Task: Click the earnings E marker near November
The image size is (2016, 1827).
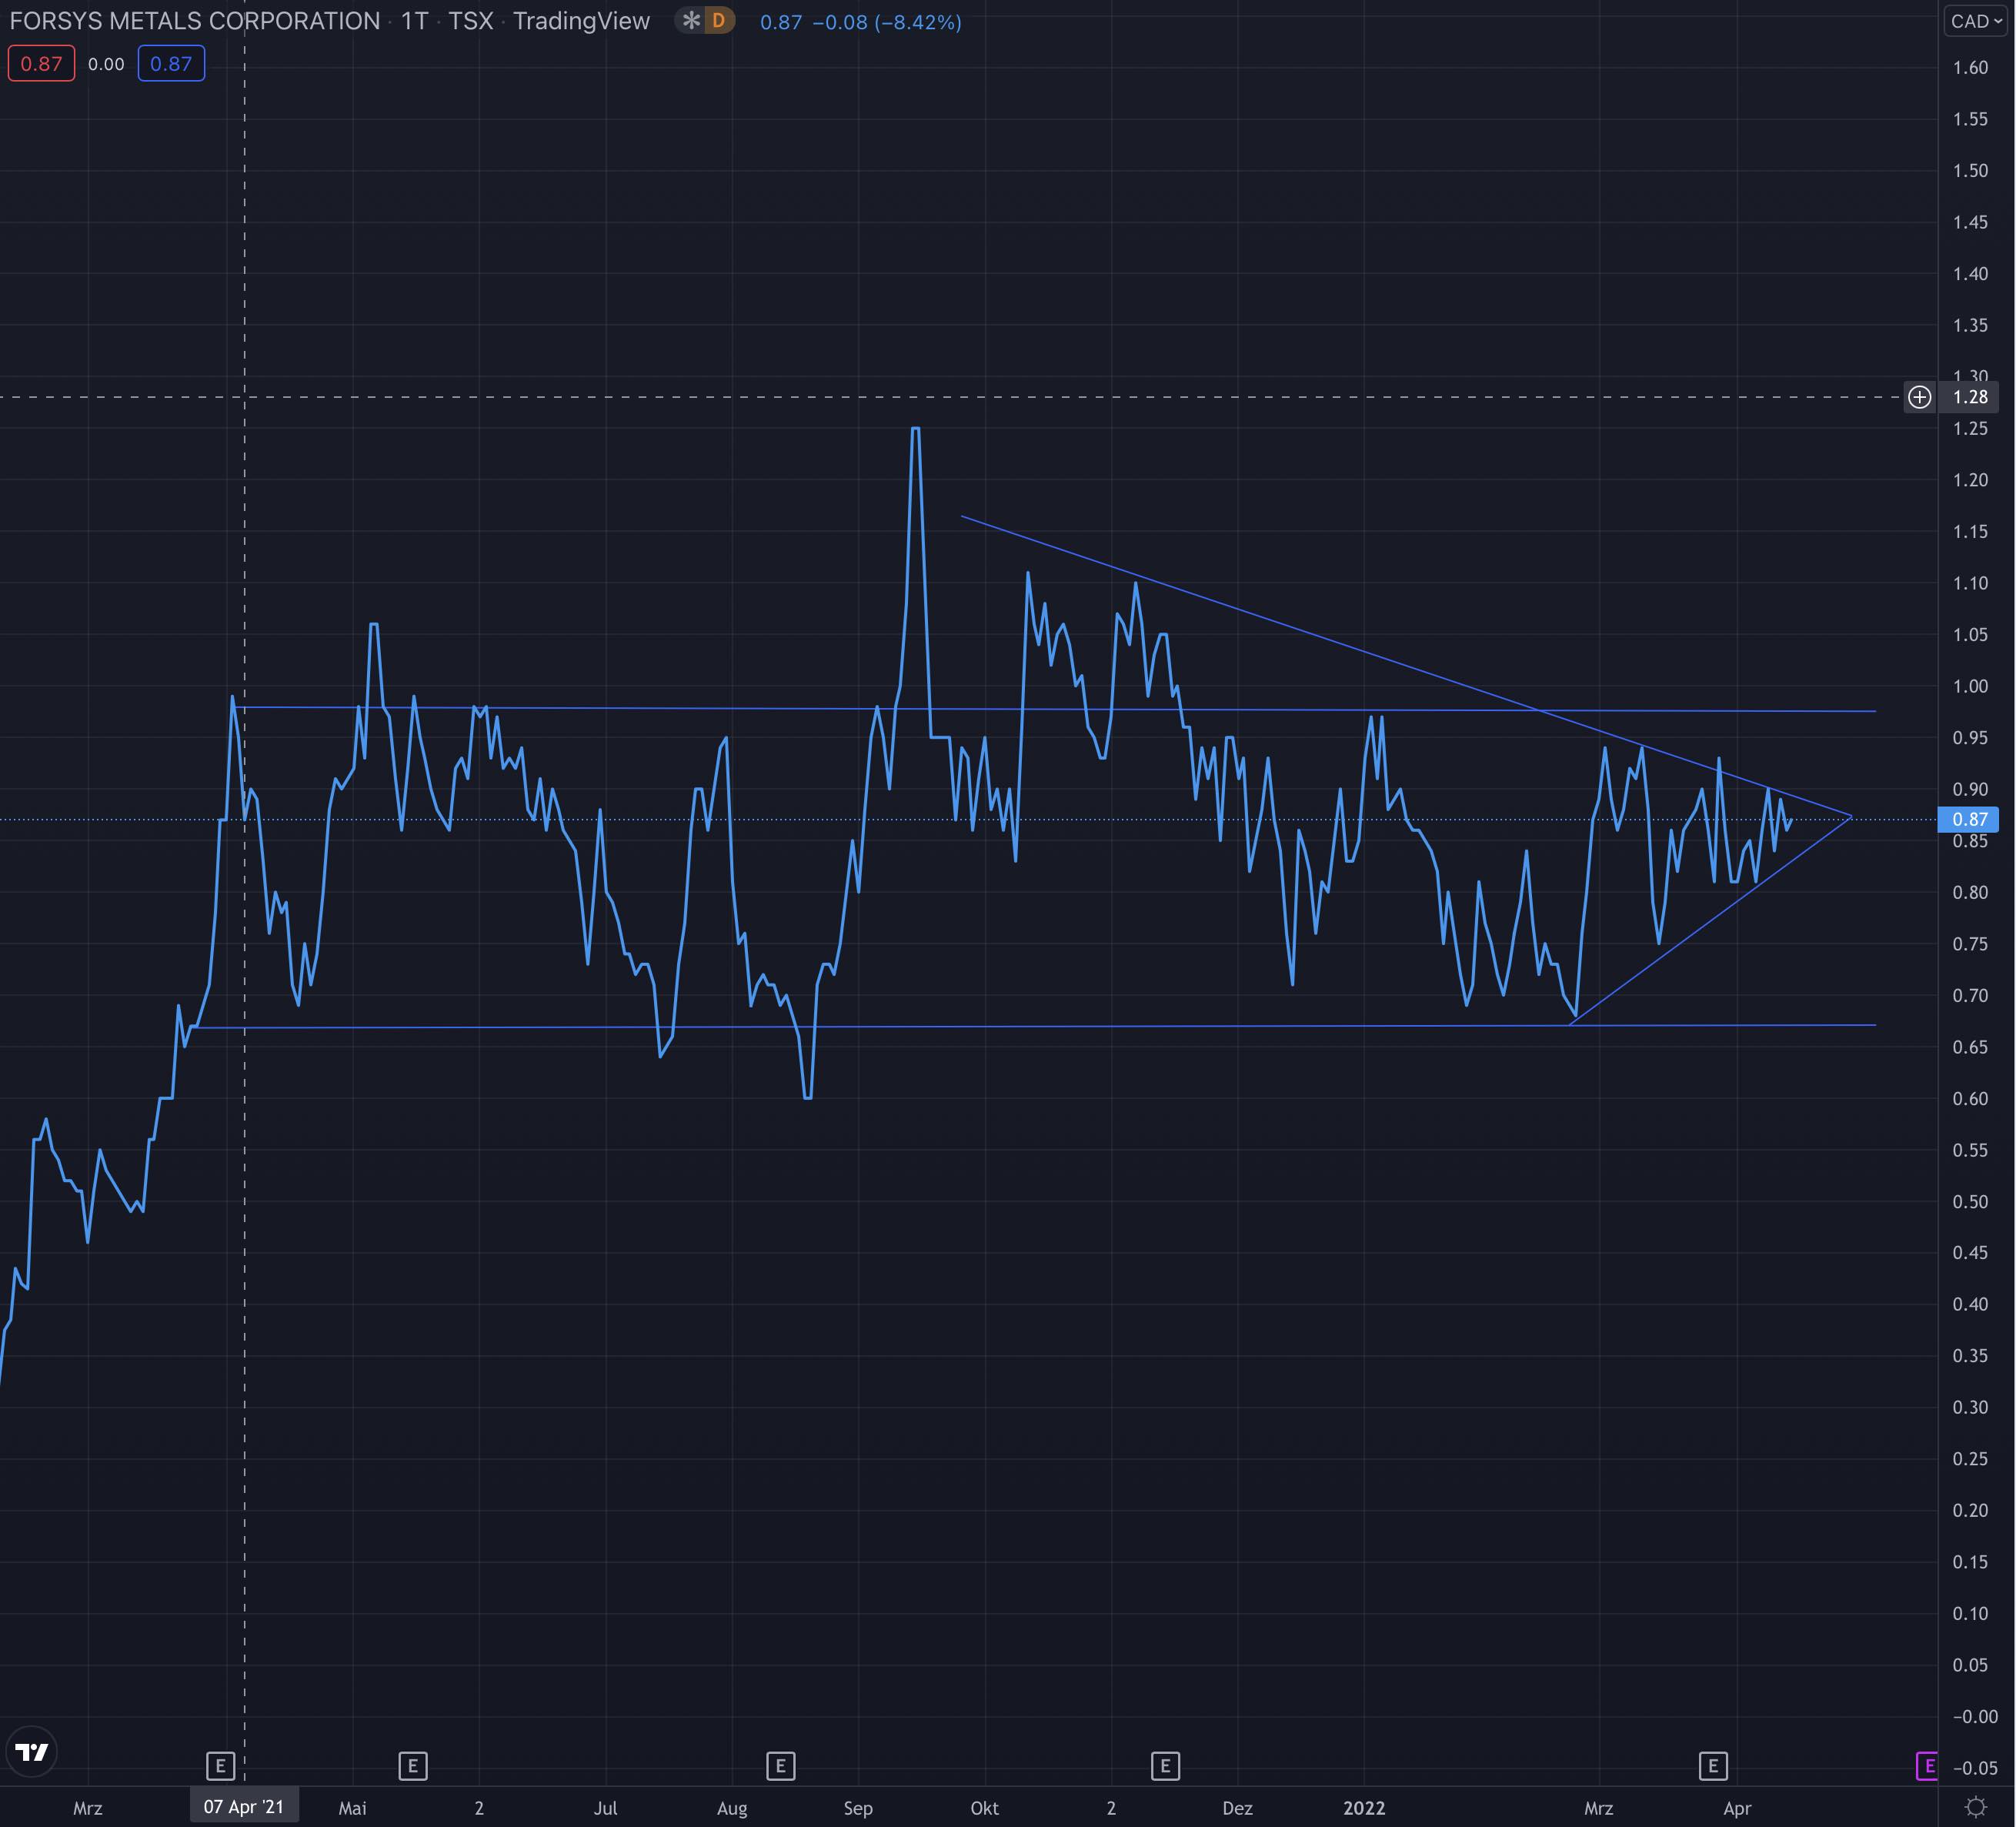Action: point(1165,1765)
